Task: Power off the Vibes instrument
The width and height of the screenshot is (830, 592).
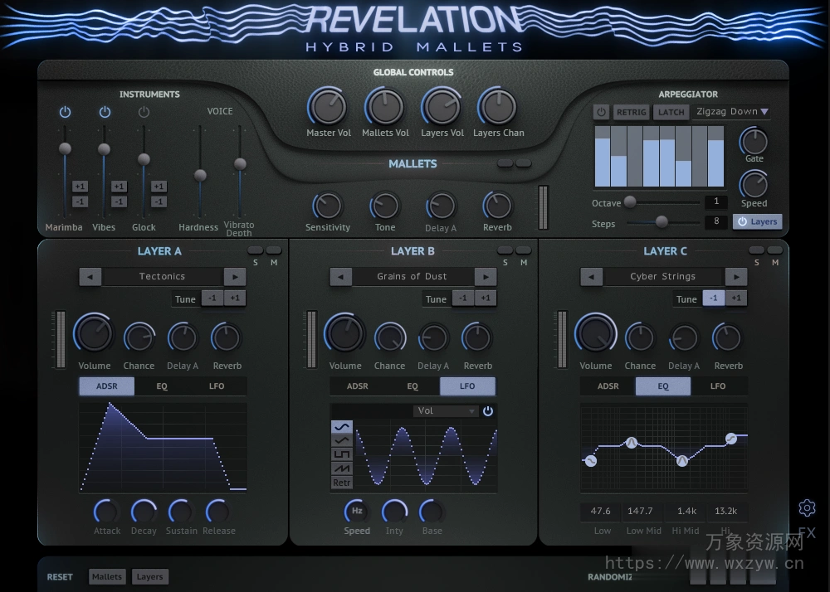Action: coord(105,112)
